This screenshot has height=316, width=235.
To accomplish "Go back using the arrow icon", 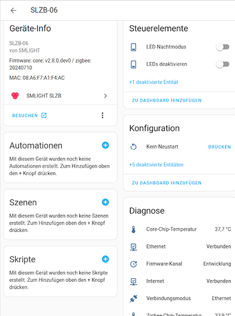I will click(13, 10).
